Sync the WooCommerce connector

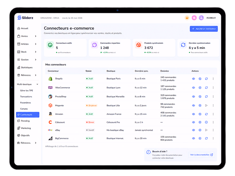coord(206,88)
